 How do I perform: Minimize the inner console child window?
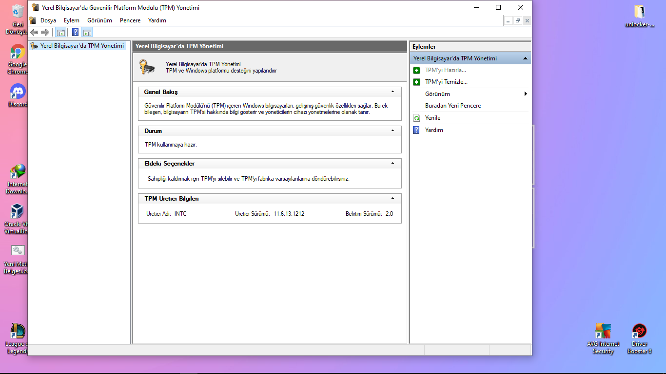point(509,20)
